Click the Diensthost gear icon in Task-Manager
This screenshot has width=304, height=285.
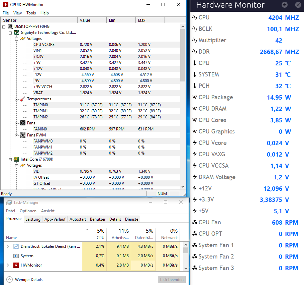16,246
